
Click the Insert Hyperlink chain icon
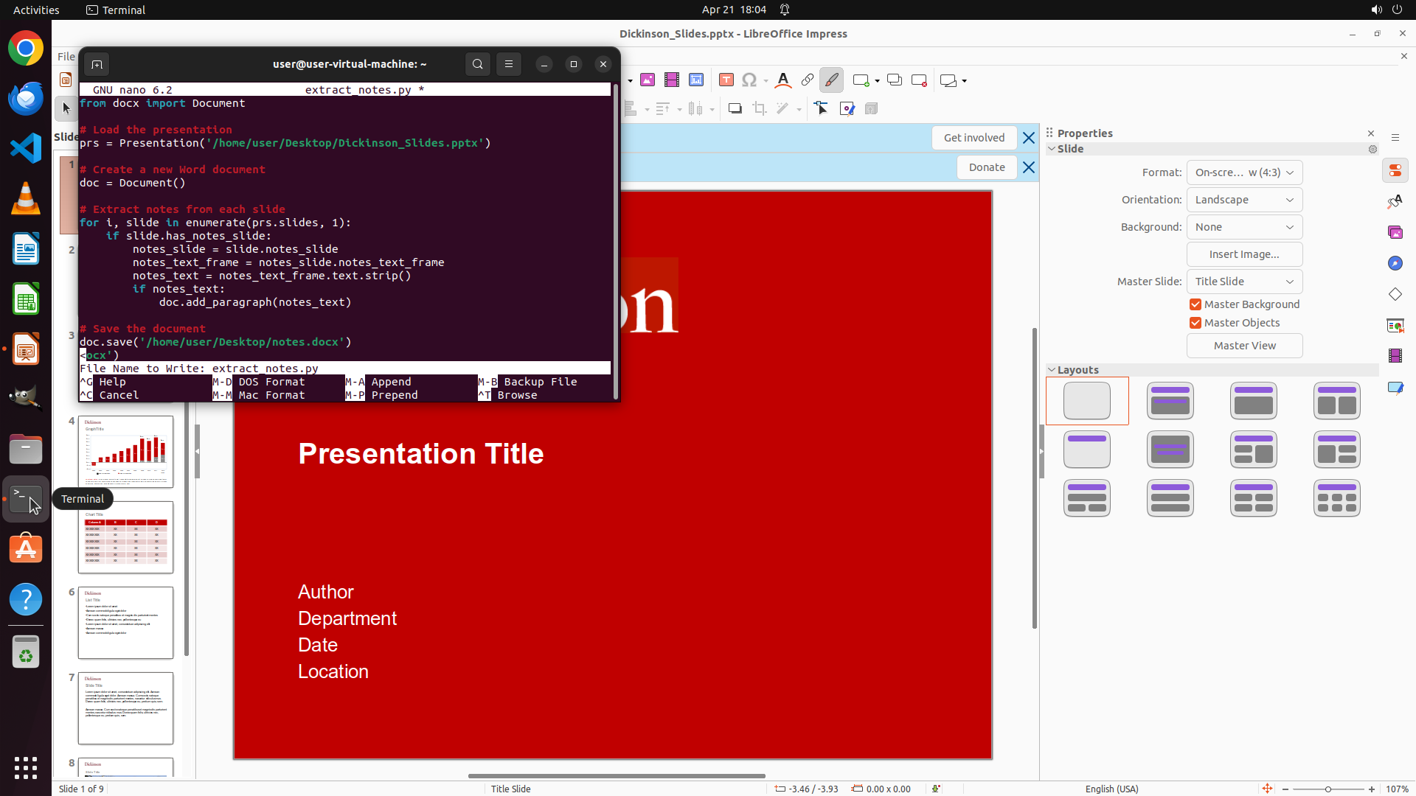coord(808,80)
